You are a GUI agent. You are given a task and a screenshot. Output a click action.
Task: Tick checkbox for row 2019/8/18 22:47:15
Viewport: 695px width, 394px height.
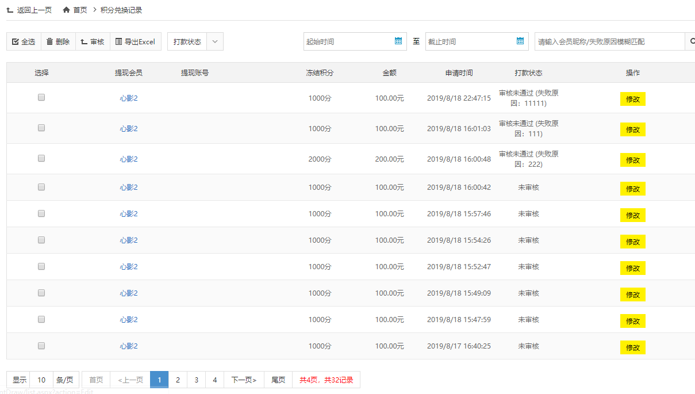coord(41,97)
